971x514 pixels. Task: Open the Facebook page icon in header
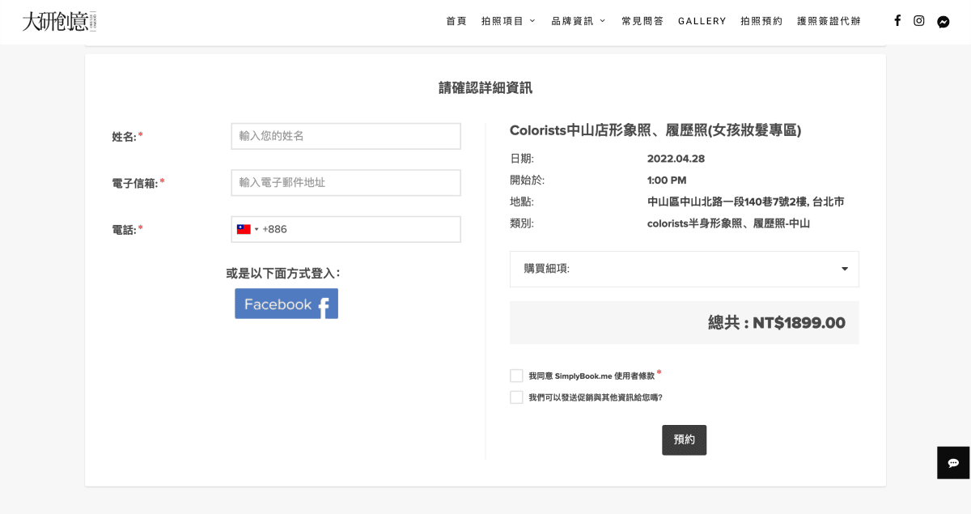tap(897, 21)
